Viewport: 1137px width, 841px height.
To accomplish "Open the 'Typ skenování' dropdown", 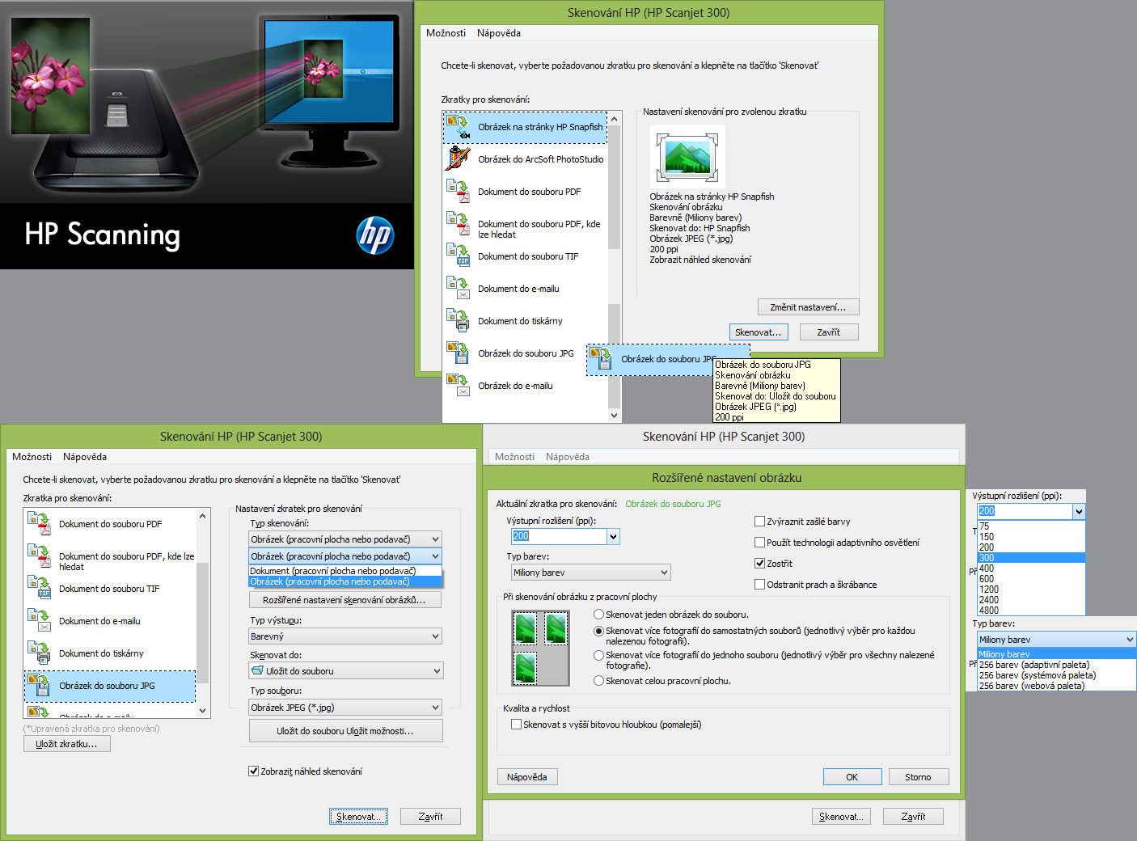I will (345, 539).
